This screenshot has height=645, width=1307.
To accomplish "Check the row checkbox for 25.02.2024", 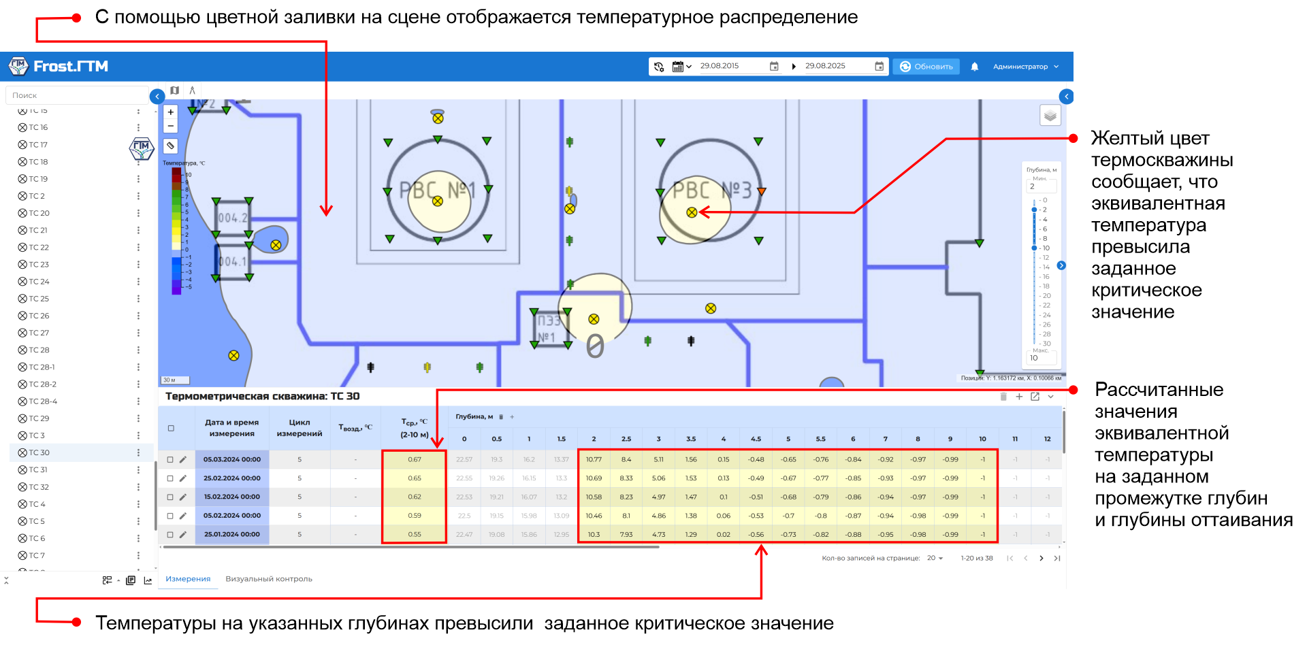I will 170,478.
